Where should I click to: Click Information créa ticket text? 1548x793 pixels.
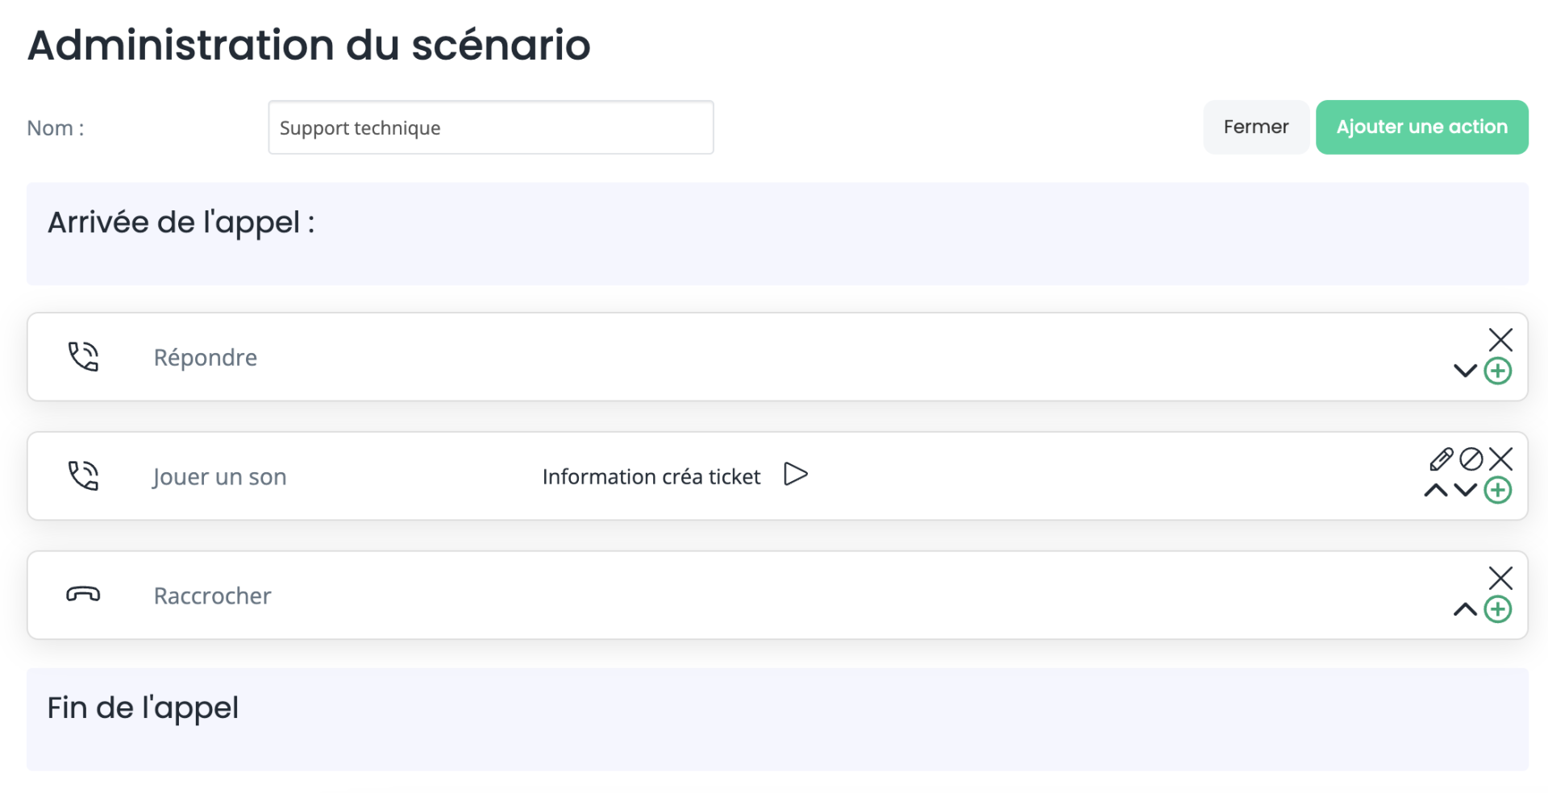tap(651, 476)
